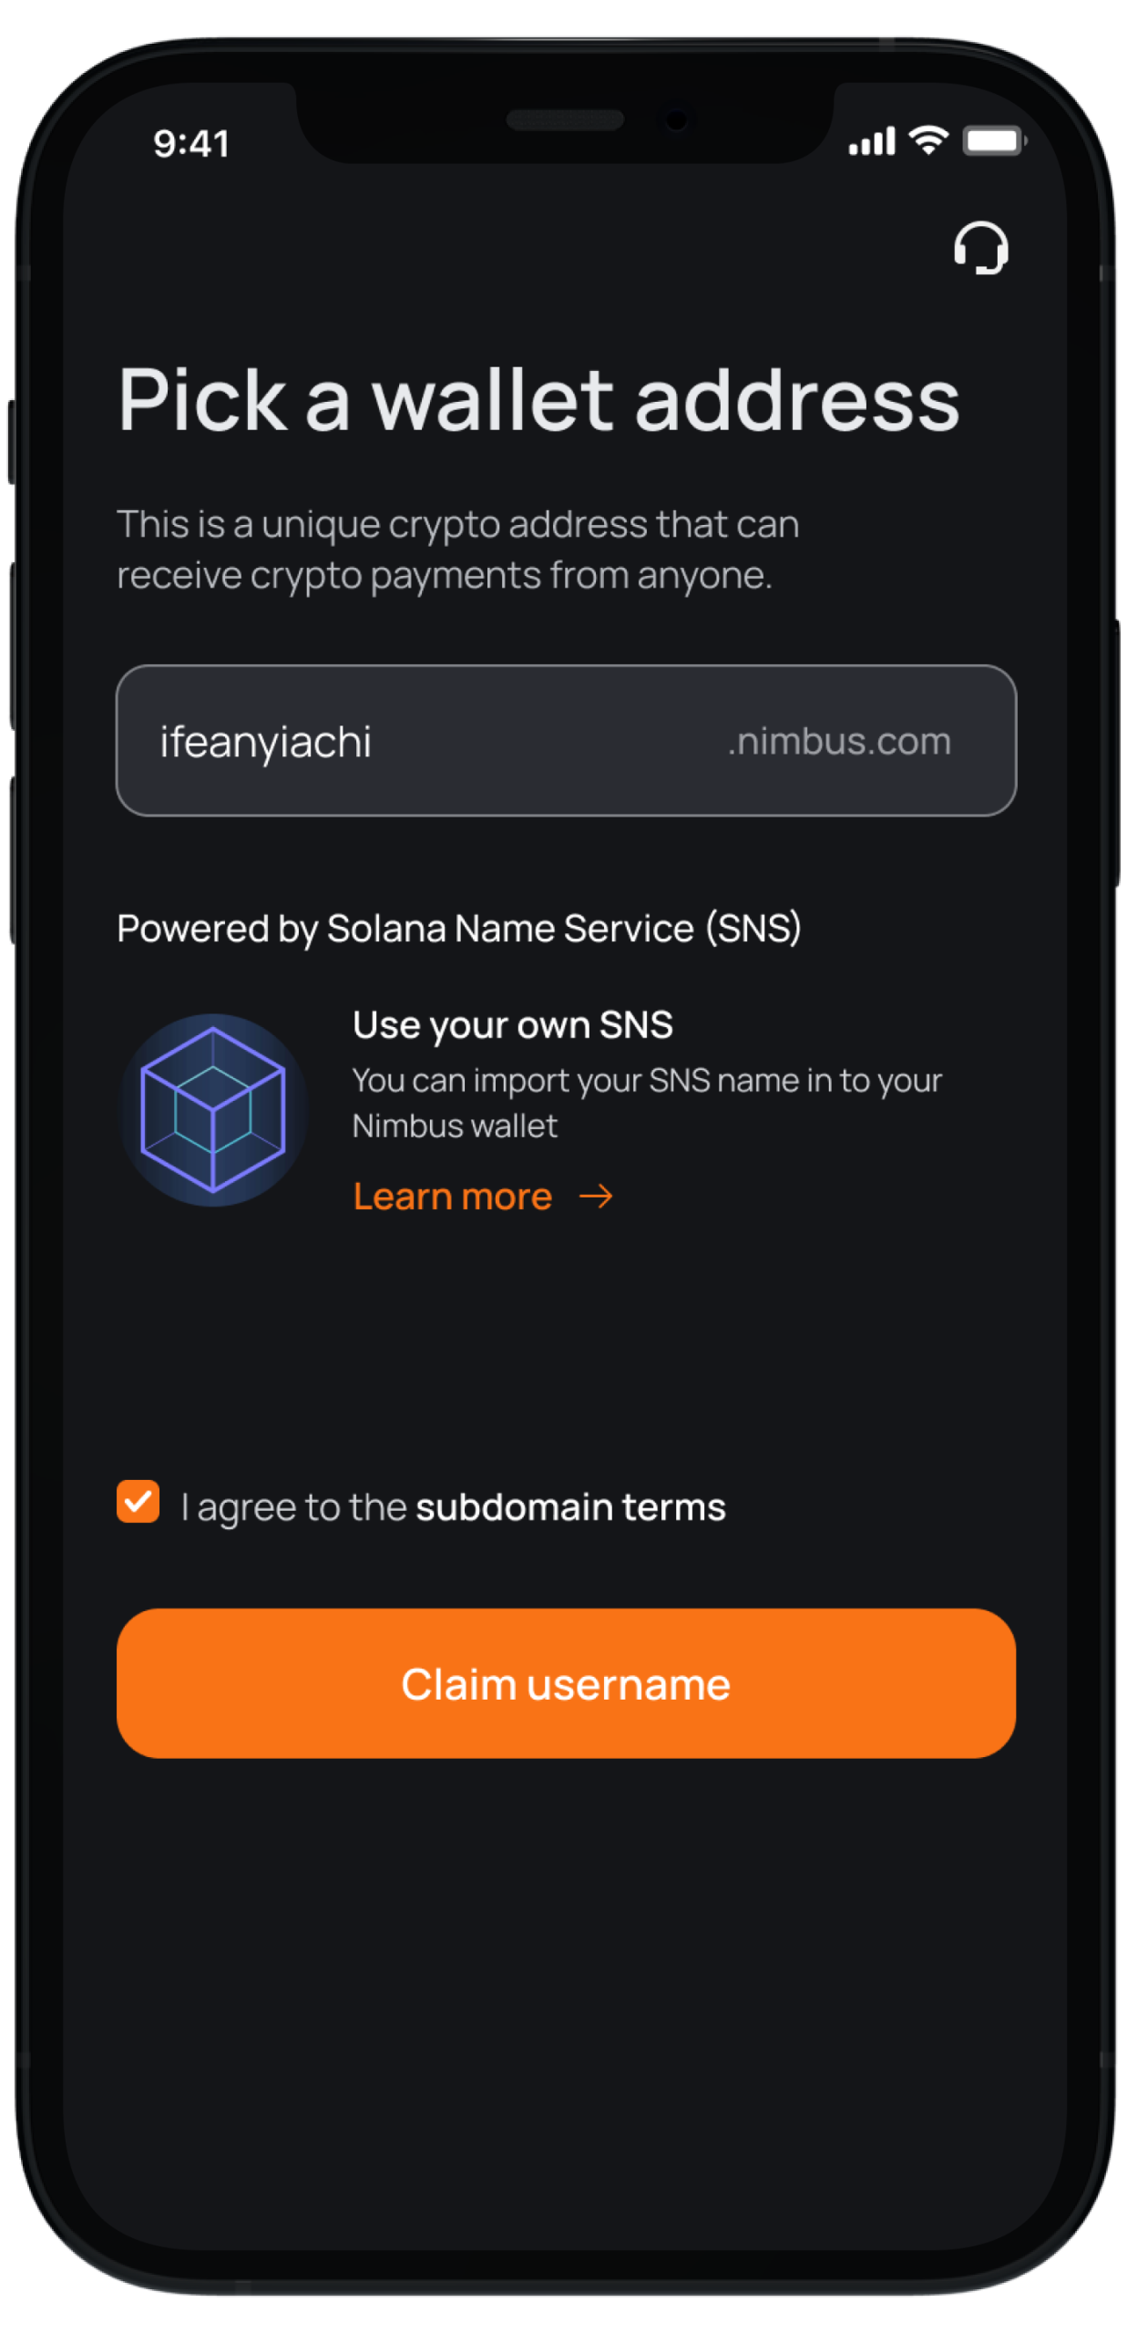Click the "I agree to the" label
The height and width of the screenshot is (2333, 1127).
click(293, 1507)
